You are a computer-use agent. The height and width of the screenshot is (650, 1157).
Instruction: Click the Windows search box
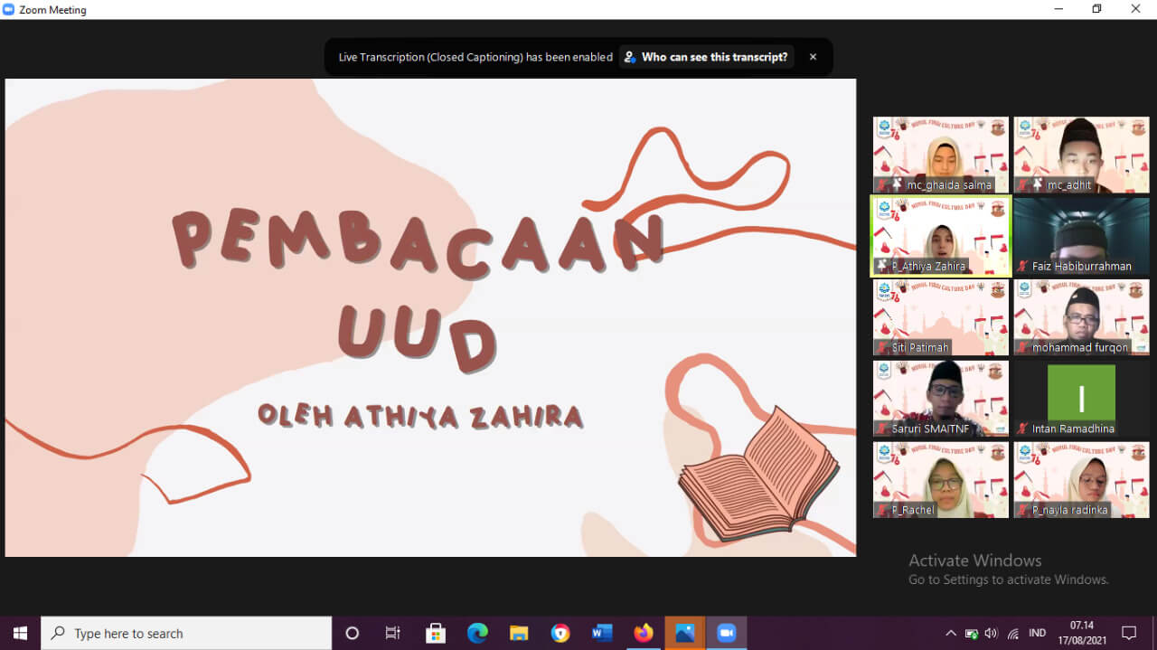[x=187, y=633]
